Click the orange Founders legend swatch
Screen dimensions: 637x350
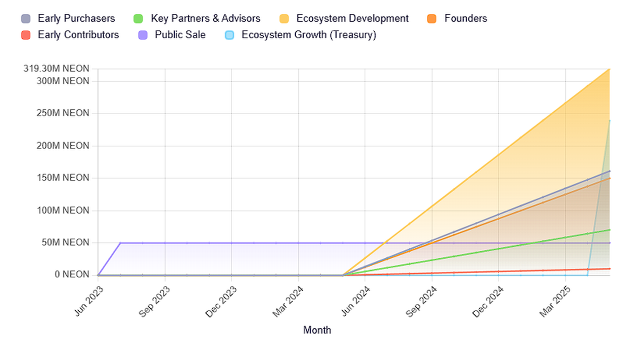point(432,19)
